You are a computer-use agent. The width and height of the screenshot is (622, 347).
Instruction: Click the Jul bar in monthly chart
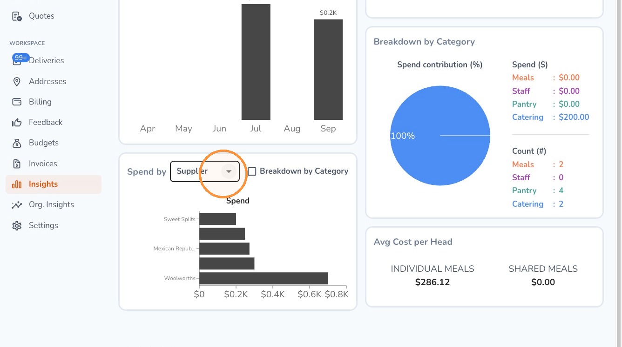256,62
